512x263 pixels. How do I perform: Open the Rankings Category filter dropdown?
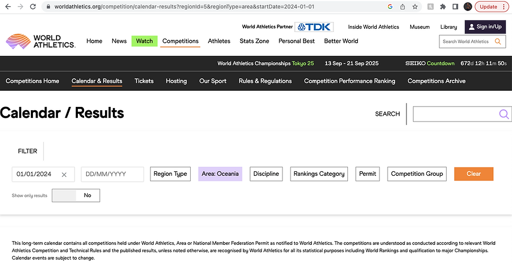[x=319, y=174]
